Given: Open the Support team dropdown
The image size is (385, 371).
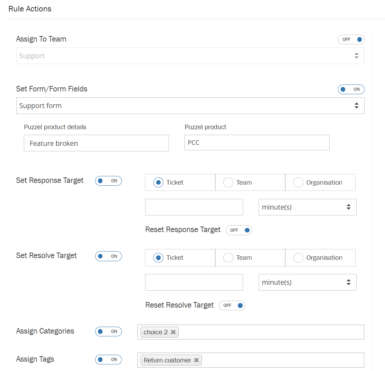Looking at the screenshot, I should click(190, 56).
